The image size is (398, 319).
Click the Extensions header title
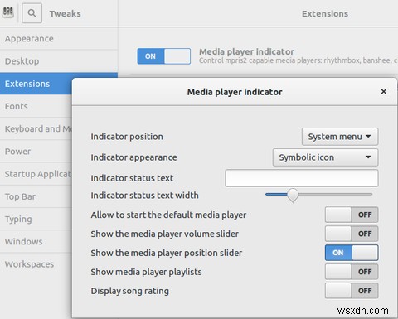coord(325,13)
